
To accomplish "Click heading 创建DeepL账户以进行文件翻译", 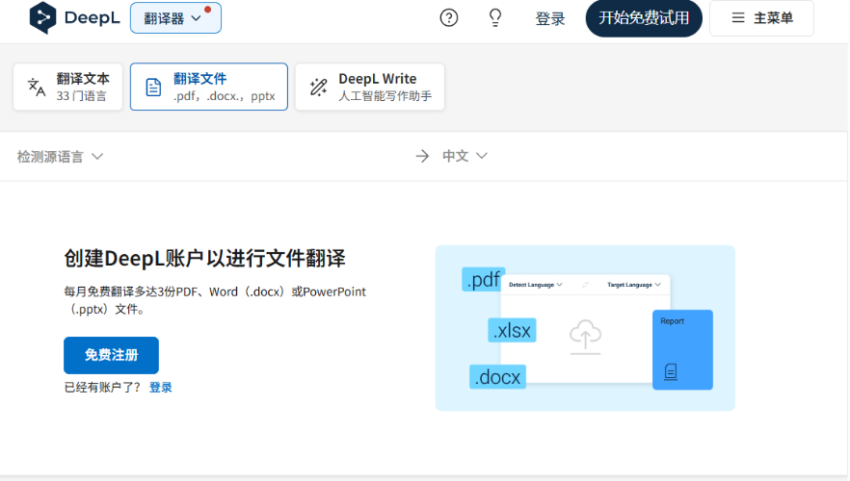I will (x=205, y=258).
